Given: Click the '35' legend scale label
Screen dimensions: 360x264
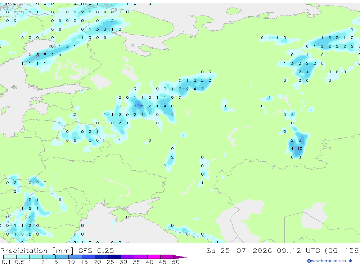Looking at the screenshot, I should pyautogui.click(x=136, y=262).
